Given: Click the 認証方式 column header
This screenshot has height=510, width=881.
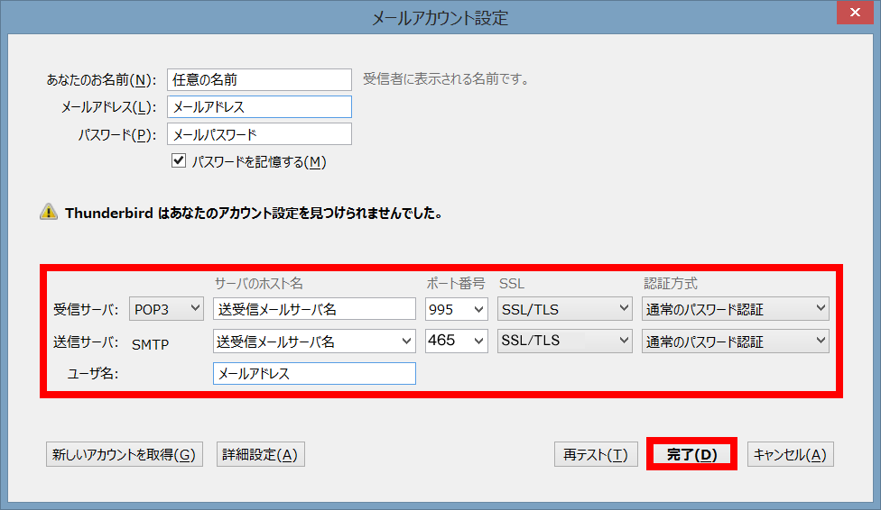Looking at the screenshot, I should 671,283.
